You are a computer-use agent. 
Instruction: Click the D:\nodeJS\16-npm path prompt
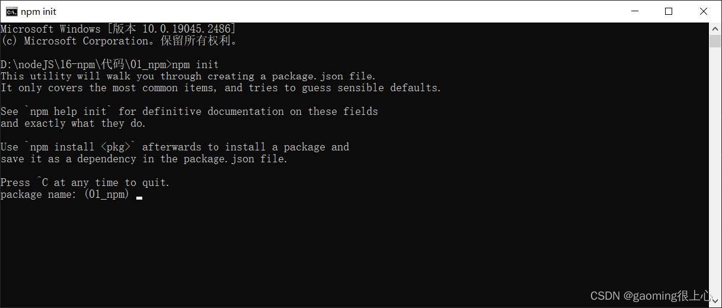(86, 65)
